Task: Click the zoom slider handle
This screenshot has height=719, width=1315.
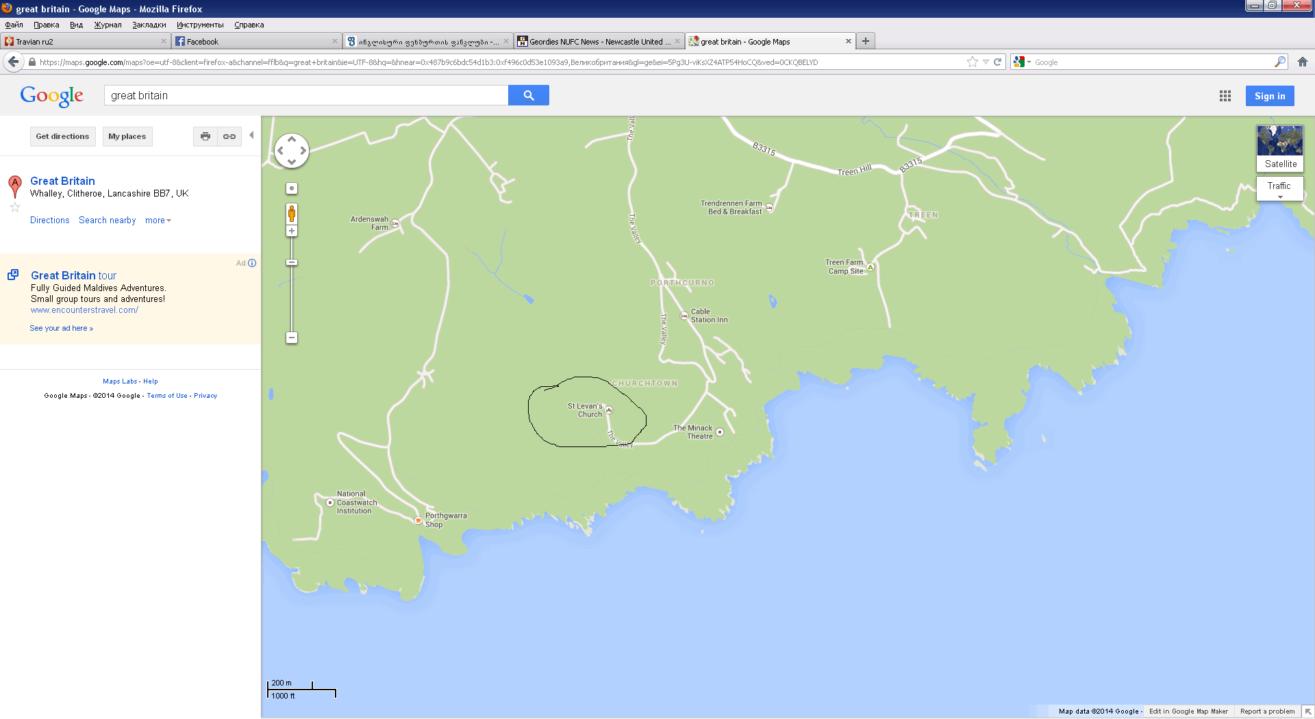Action: pos(292,262)
